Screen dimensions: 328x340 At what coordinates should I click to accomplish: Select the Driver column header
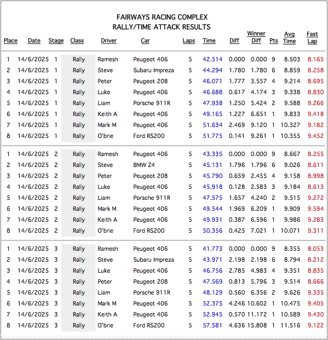108,41
